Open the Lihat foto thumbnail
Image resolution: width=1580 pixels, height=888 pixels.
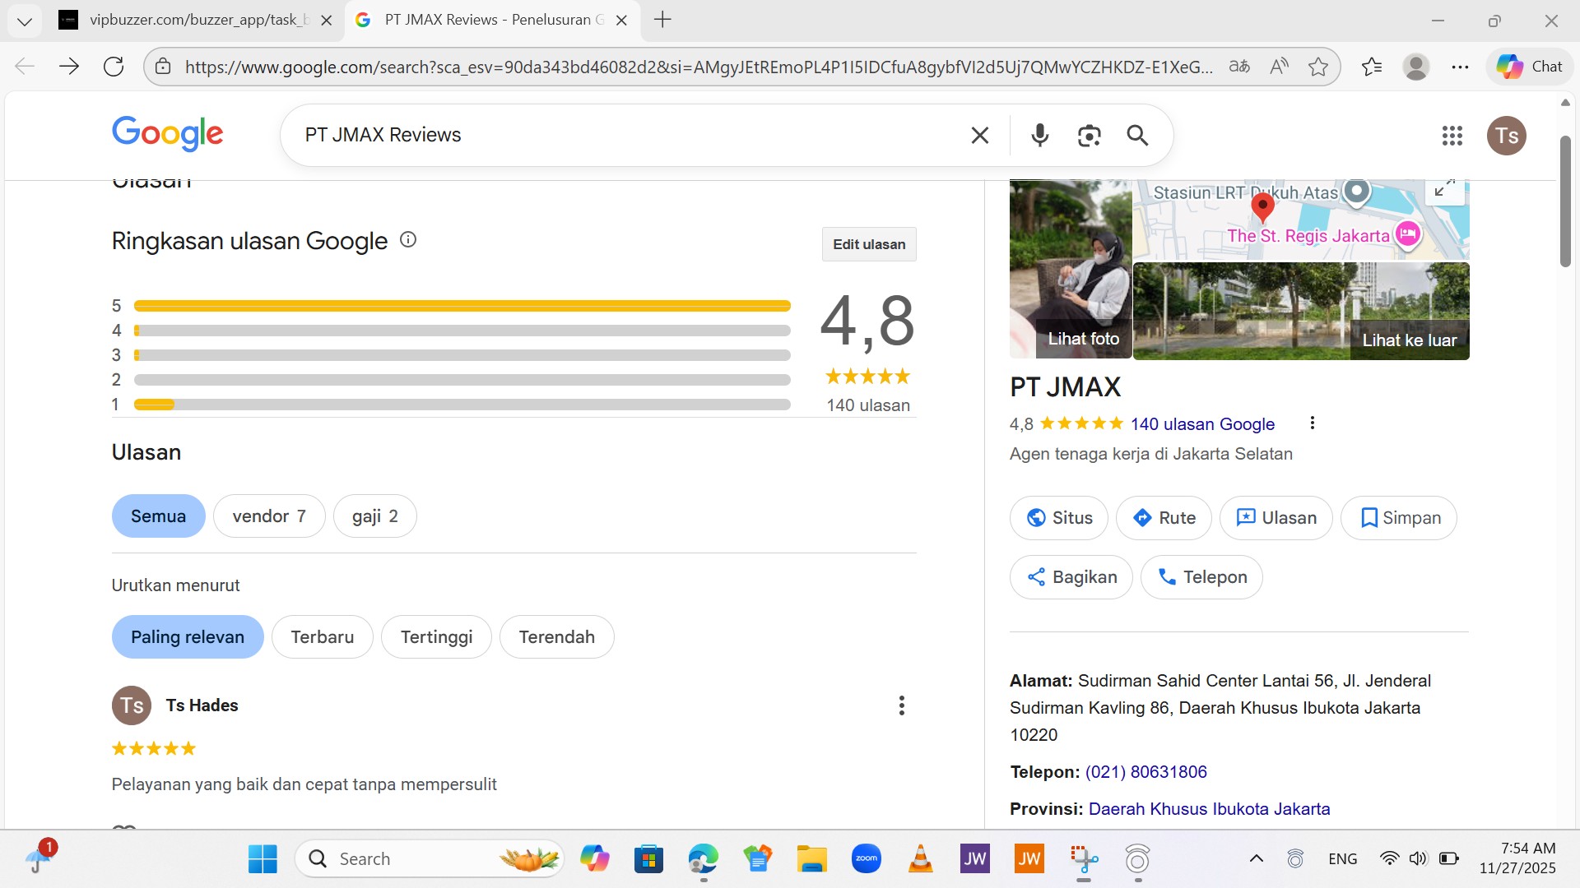pos(1071,270)
